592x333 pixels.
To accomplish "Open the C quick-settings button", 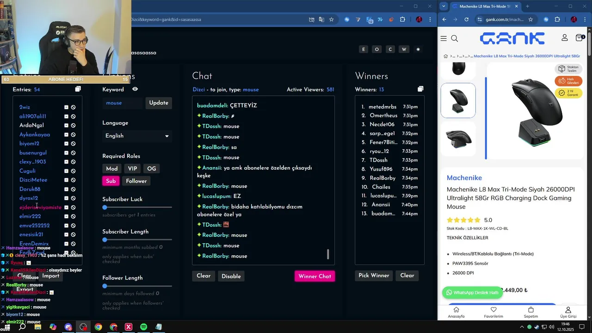I will tap(390, 49).
